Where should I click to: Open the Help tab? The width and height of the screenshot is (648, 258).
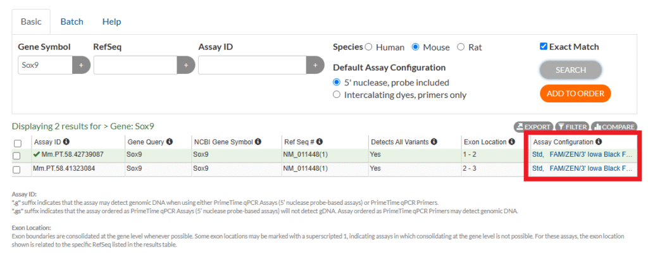point(111,21)
